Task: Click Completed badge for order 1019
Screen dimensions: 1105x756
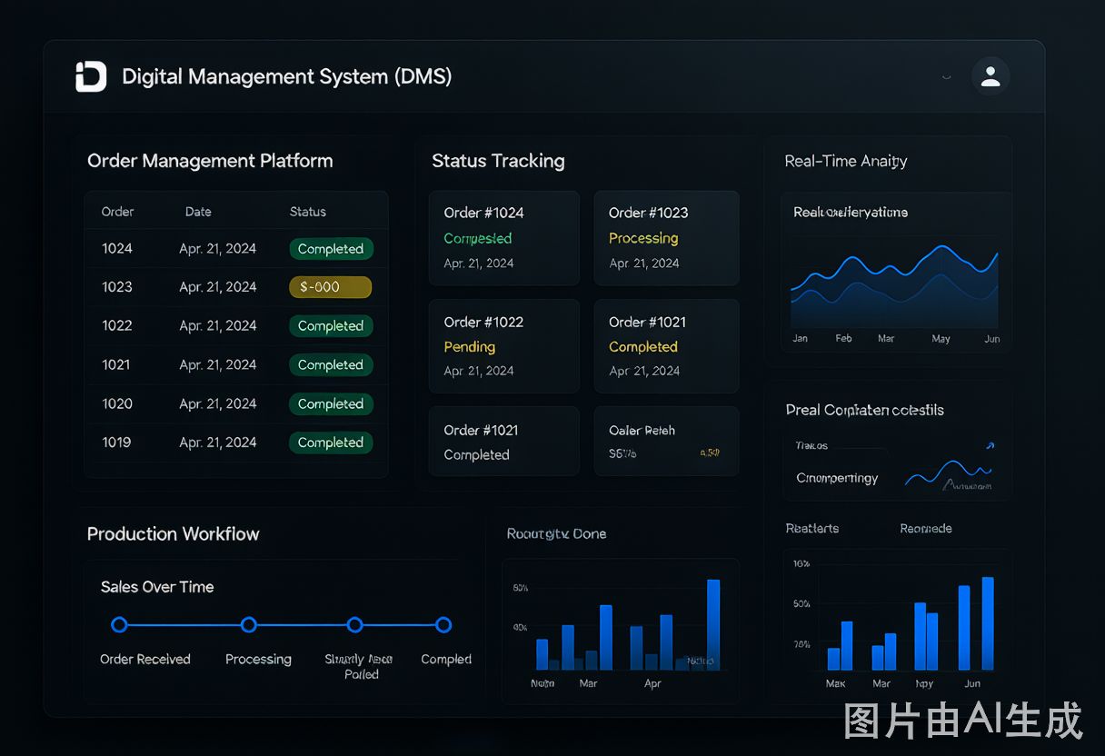Action: click(331, 443)
